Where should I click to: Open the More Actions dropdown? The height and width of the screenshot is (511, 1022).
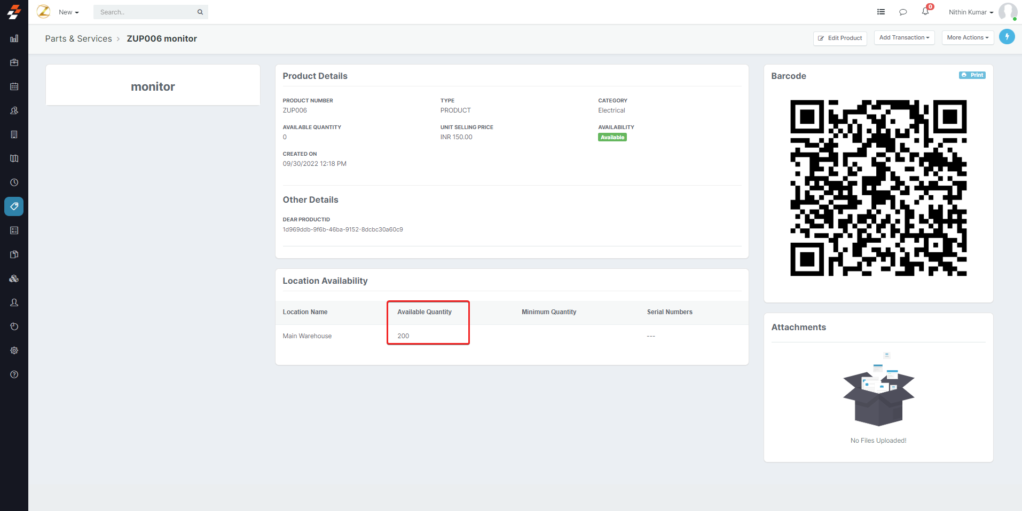pos(967,38)
